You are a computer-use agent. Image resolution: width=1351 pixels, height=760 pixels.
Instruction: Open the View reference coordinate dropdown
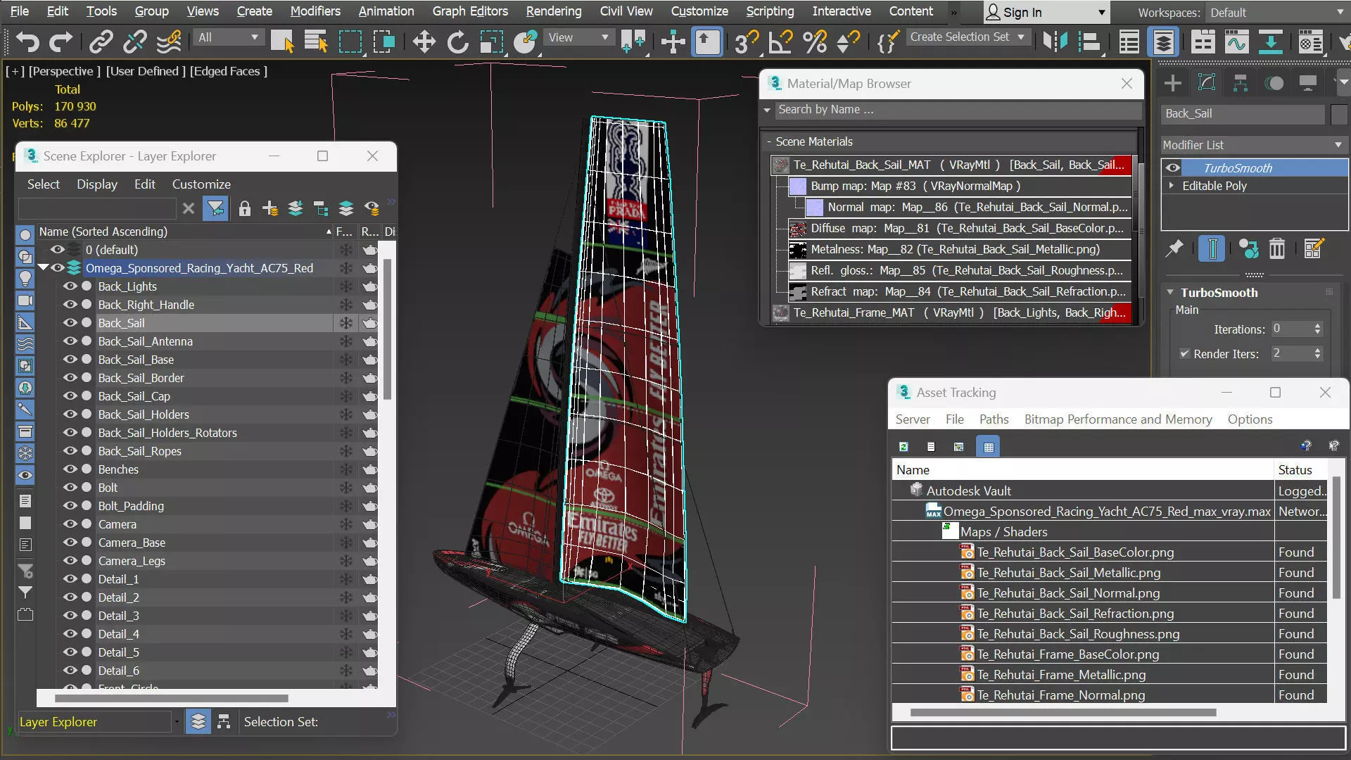click(578, 37)
